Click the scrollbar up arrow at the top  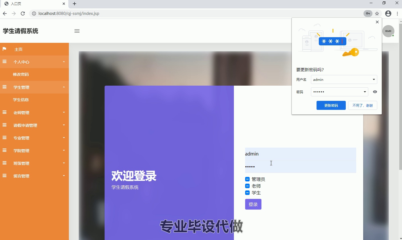click(400, 21)
